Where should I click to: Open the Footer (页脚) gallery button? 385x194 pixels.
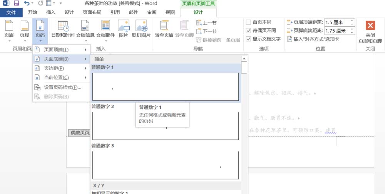[x=24, y=31]
